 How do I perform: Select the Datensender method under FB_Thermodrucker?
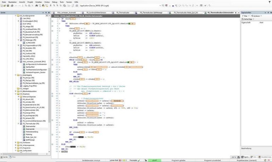30,129
